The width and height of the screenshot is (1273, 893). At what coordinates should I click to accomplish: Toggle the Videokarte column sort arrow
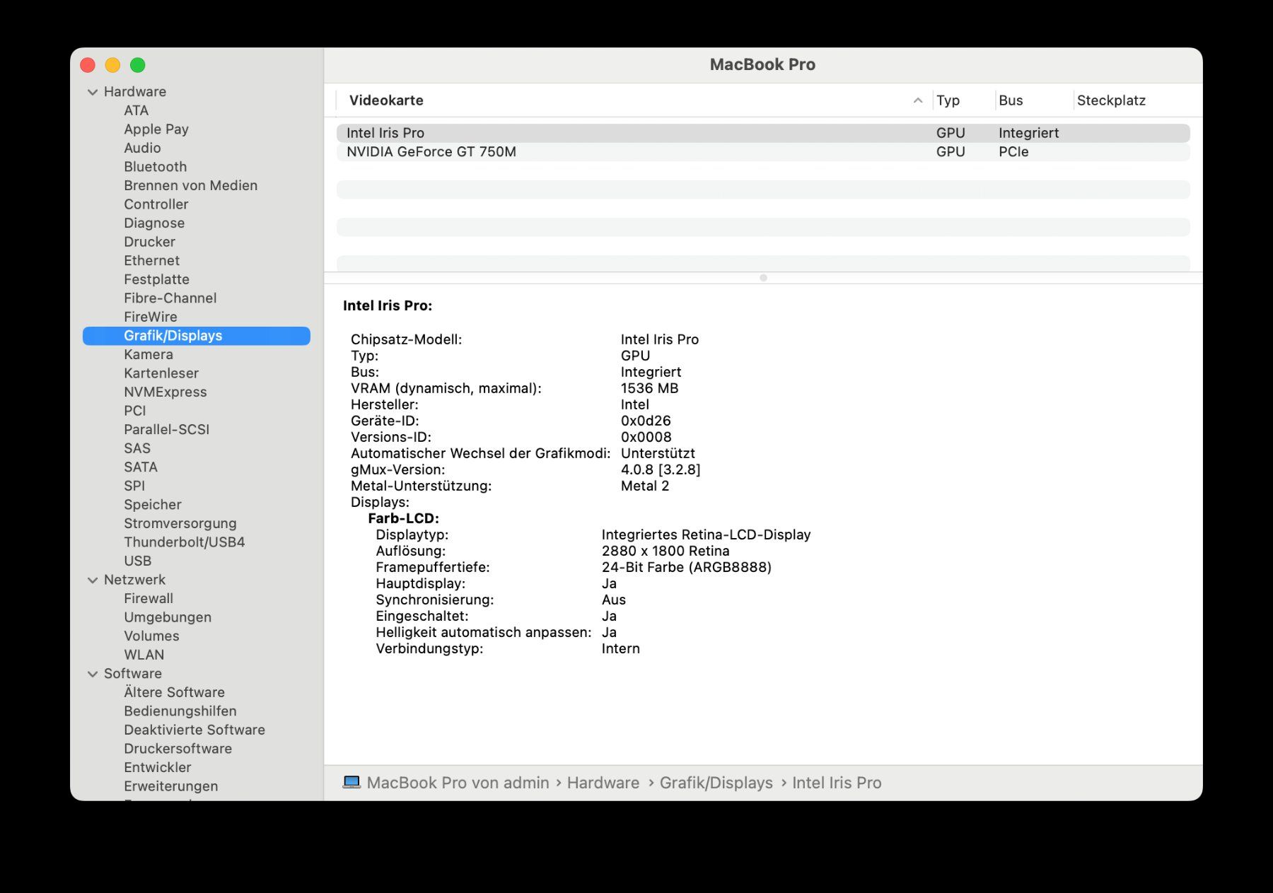click(918, 100)
